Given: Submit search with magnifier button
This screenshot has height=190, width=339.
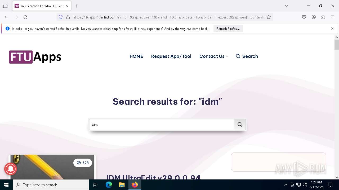Looking at the screenshot, I should tap(240, 125).
